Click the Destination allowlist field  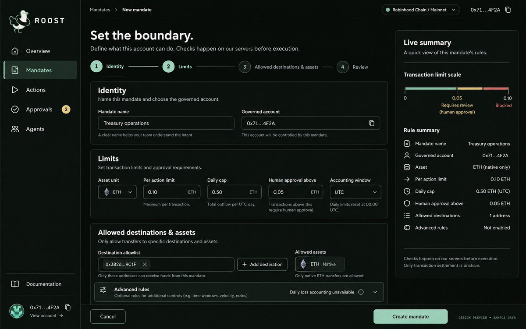point(166,264)
